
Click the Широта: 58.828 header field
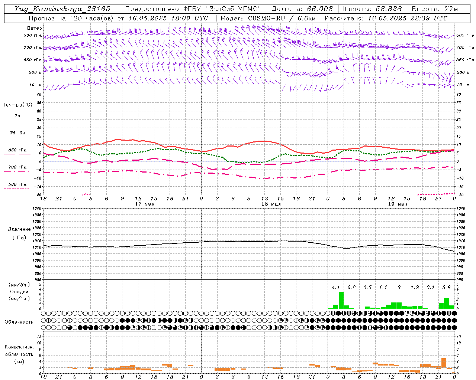372,9
